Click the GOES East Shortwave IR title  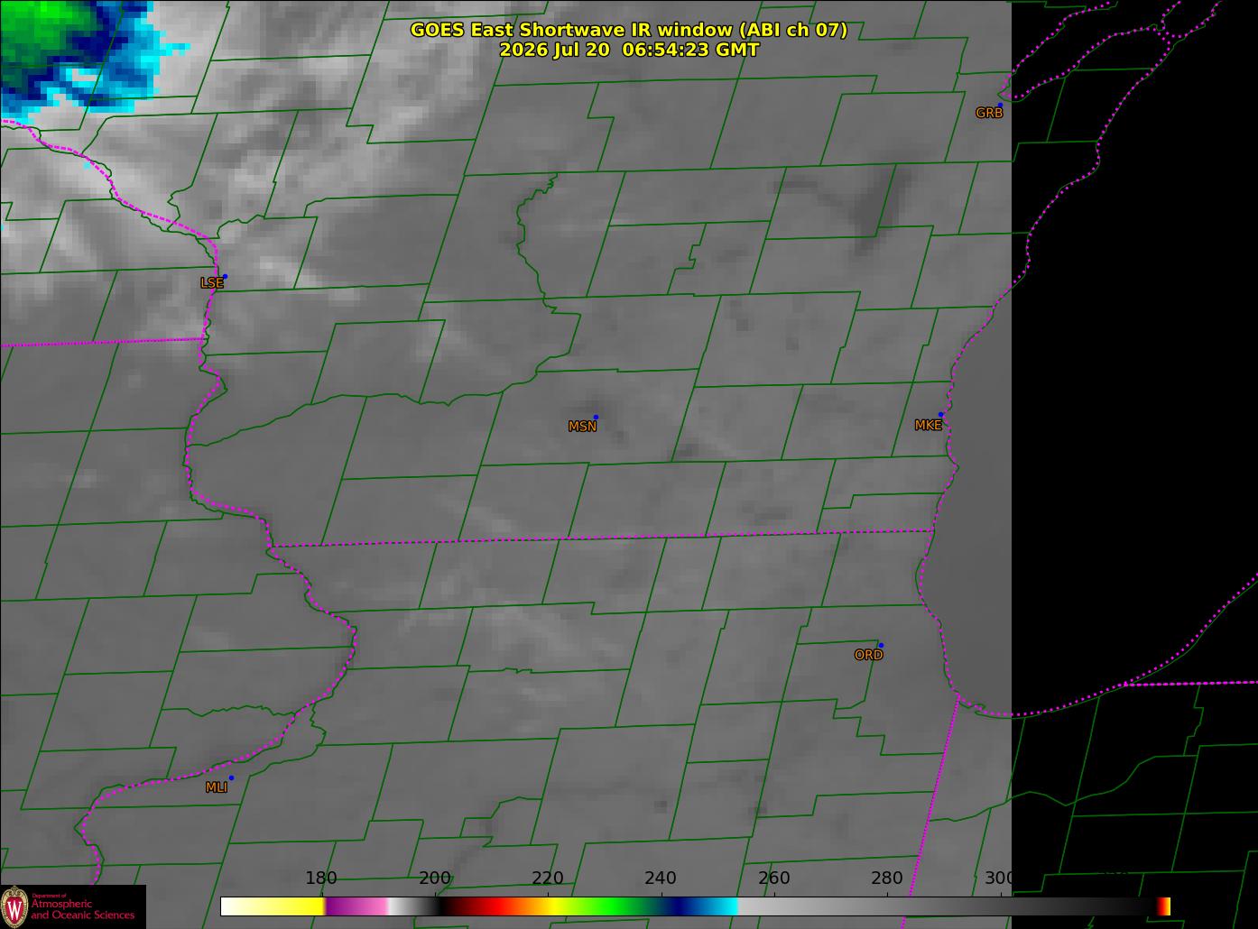tap(629, 30)
